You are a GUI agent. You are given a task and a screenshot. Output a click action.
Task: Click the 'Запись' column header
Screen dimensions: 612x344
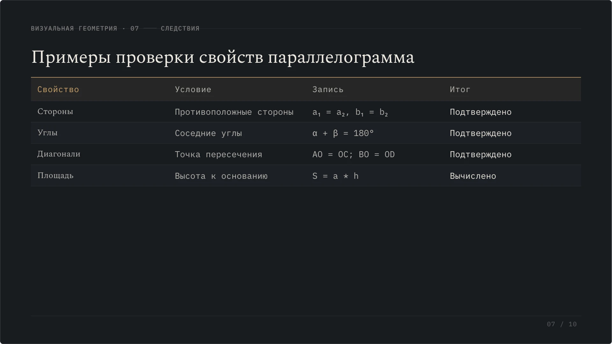click(x=328, y=90)
